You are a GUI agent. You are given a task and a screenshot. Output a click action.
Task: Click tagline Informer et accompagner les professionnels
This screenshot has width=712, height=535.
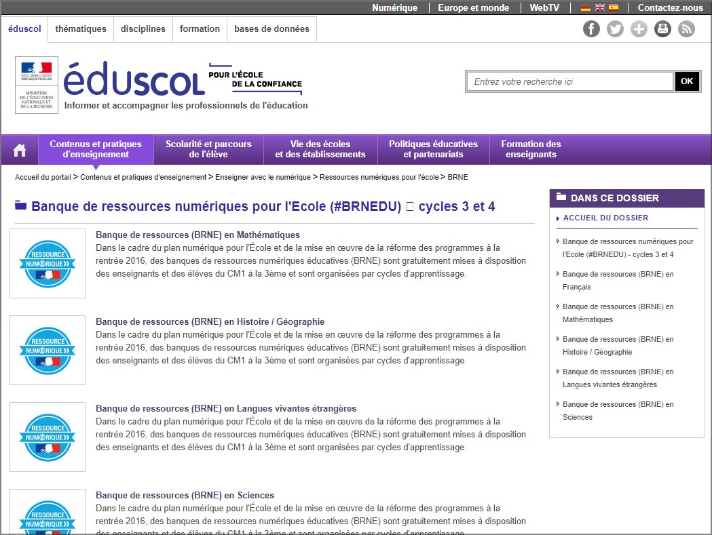pyautogui.click(x=186, y=105)
